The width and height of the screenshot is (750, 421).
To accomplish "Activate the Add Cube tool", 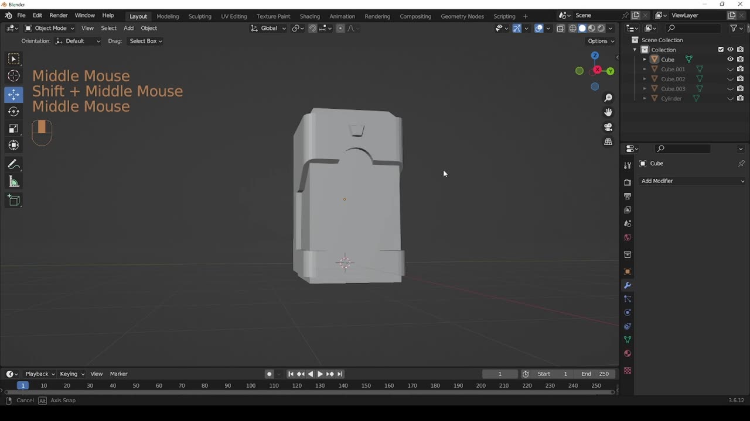I will point(13,201).
